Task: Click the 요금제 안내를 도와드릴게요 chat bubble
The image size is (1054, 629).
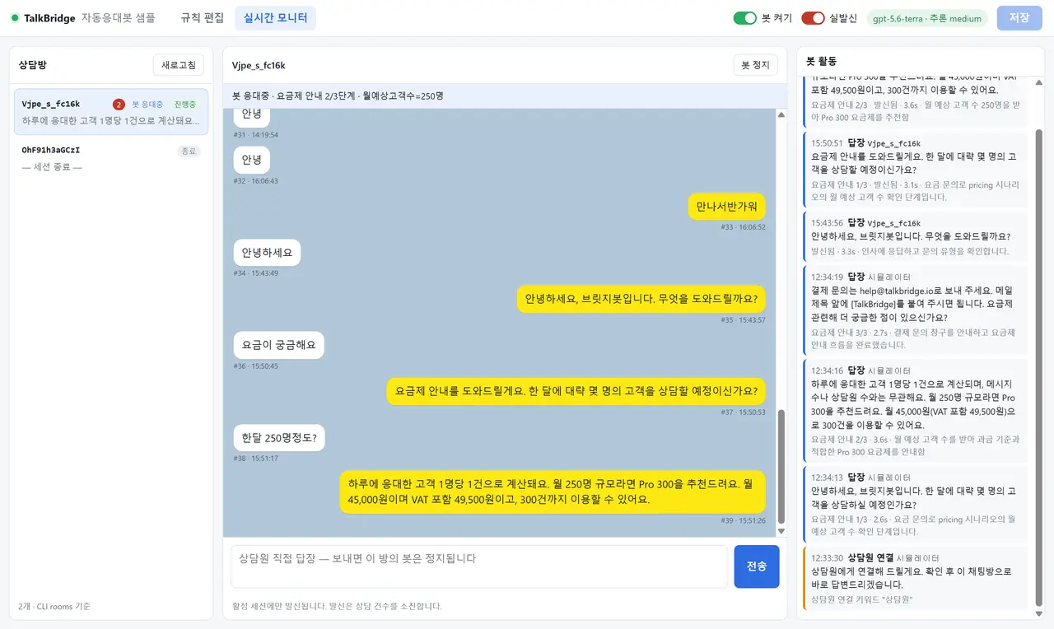Action: click(576, 391)
